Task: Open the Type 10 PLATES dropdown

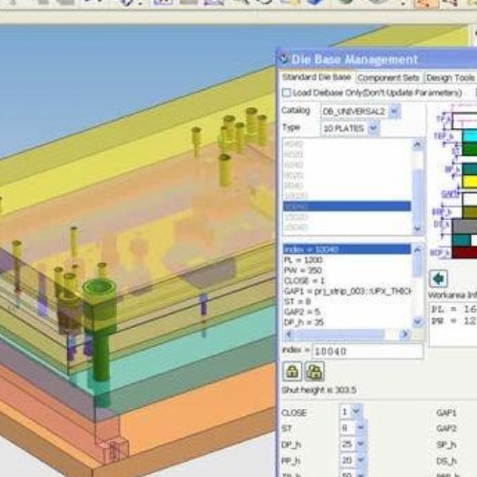Action: coord(373,128)
